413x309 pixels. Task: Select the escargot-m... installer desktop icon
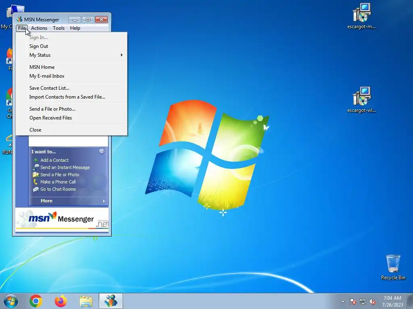(x=362, y=16)
